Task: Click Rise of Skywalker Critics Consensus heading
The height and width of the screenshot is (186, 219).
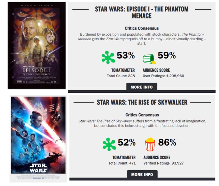Action: 142,115
